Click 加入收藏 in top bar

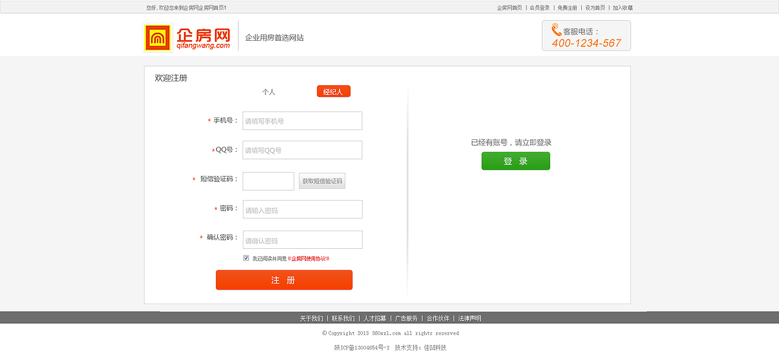623,8
